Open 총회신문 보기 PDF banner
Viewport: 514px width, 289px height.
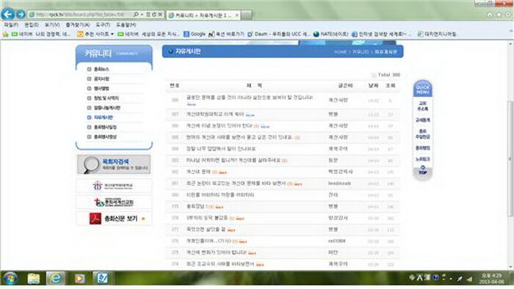[114, 219]
